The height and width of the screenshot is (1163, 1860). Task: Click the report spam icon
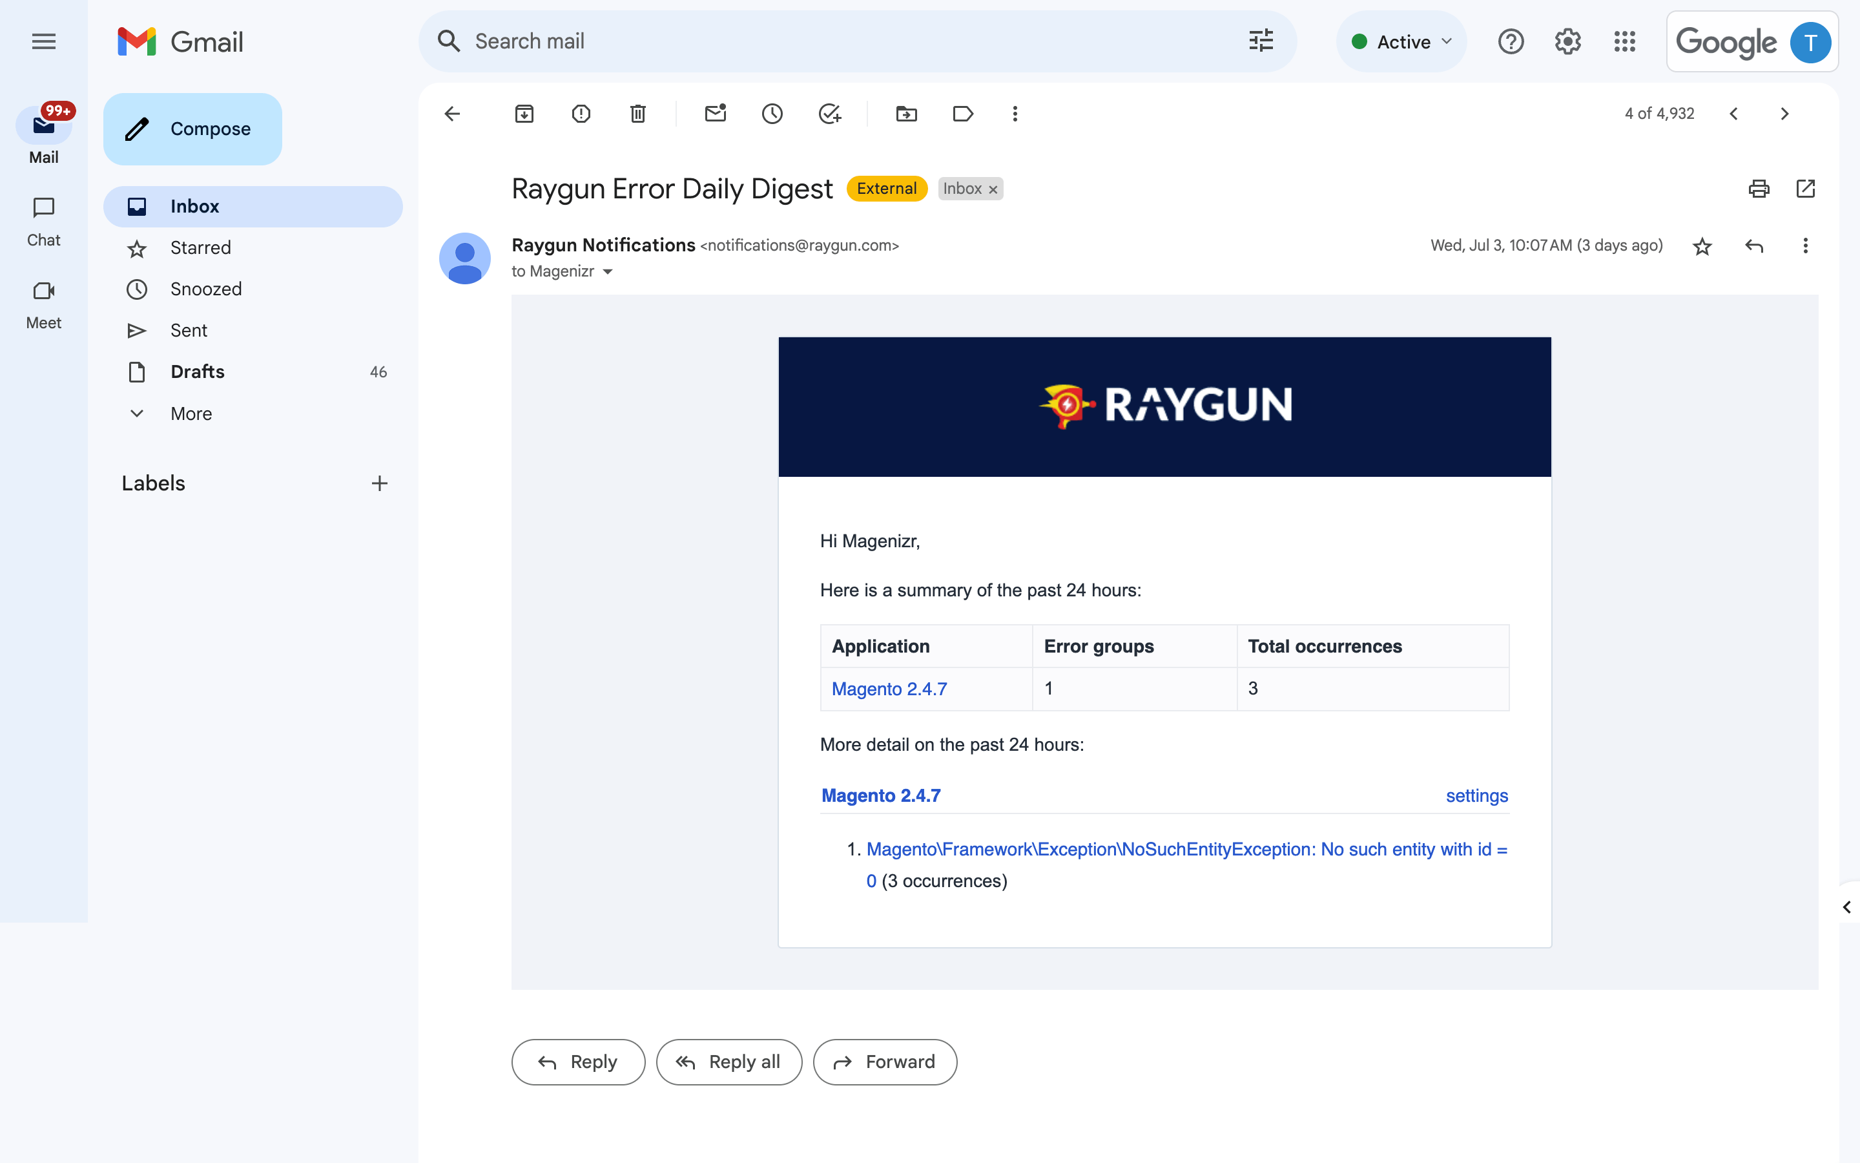coord(580,114)
